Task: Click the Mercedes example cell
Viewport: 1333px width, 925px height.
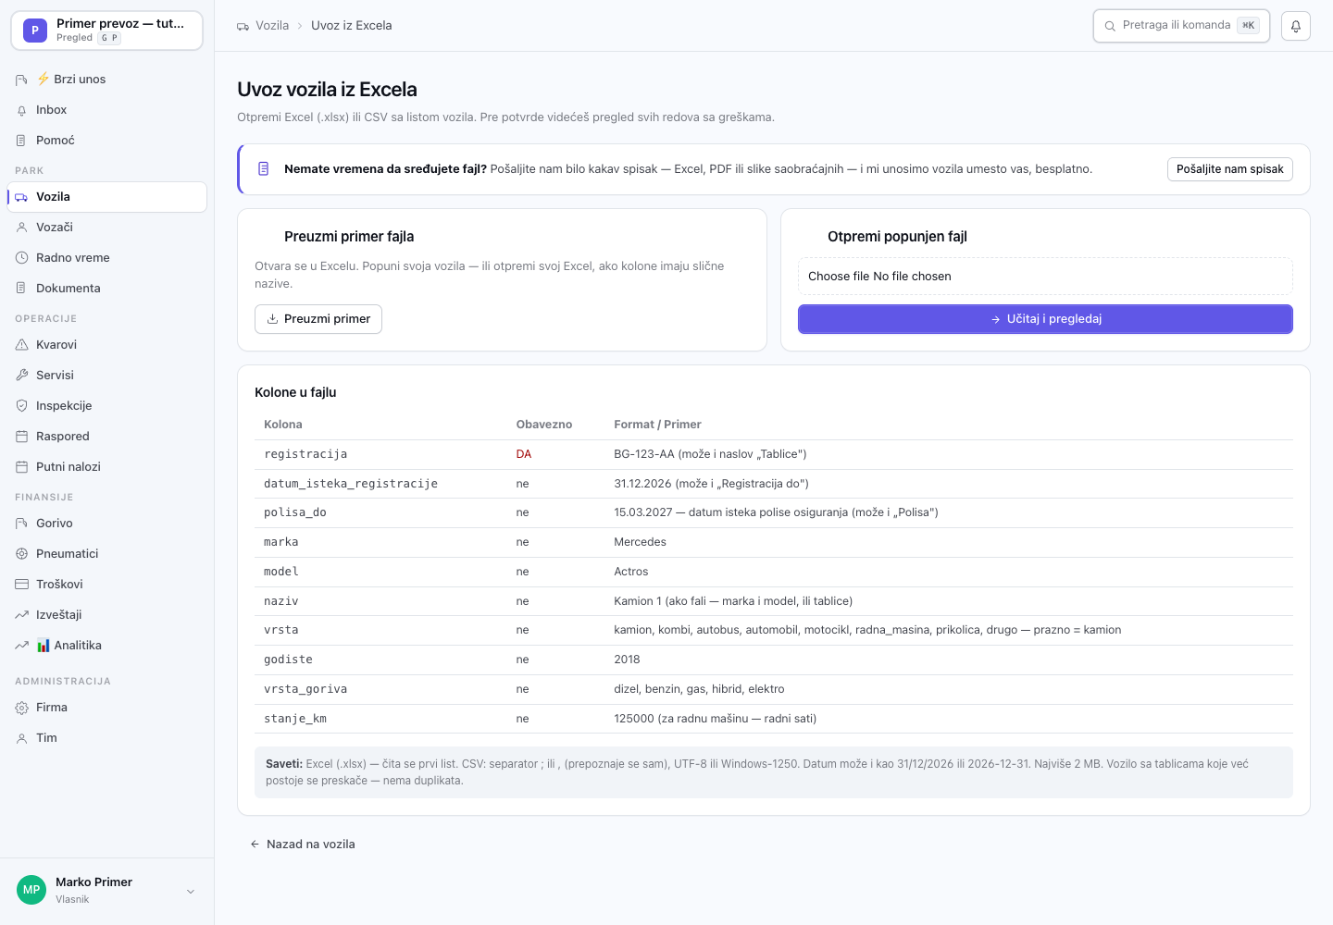Action: coord(640,542)
